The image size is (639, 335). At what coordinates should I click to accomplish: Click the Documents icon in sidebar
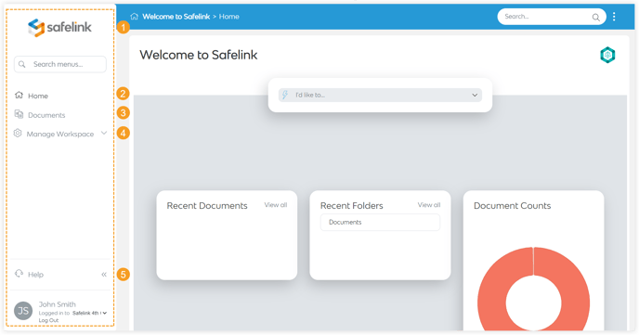click(x=19, y=114)
